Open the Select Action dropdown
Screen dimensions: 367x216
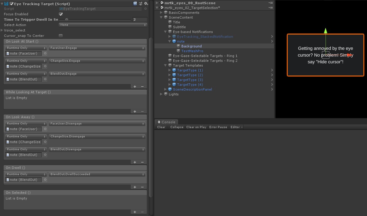[x=102, y=25]
